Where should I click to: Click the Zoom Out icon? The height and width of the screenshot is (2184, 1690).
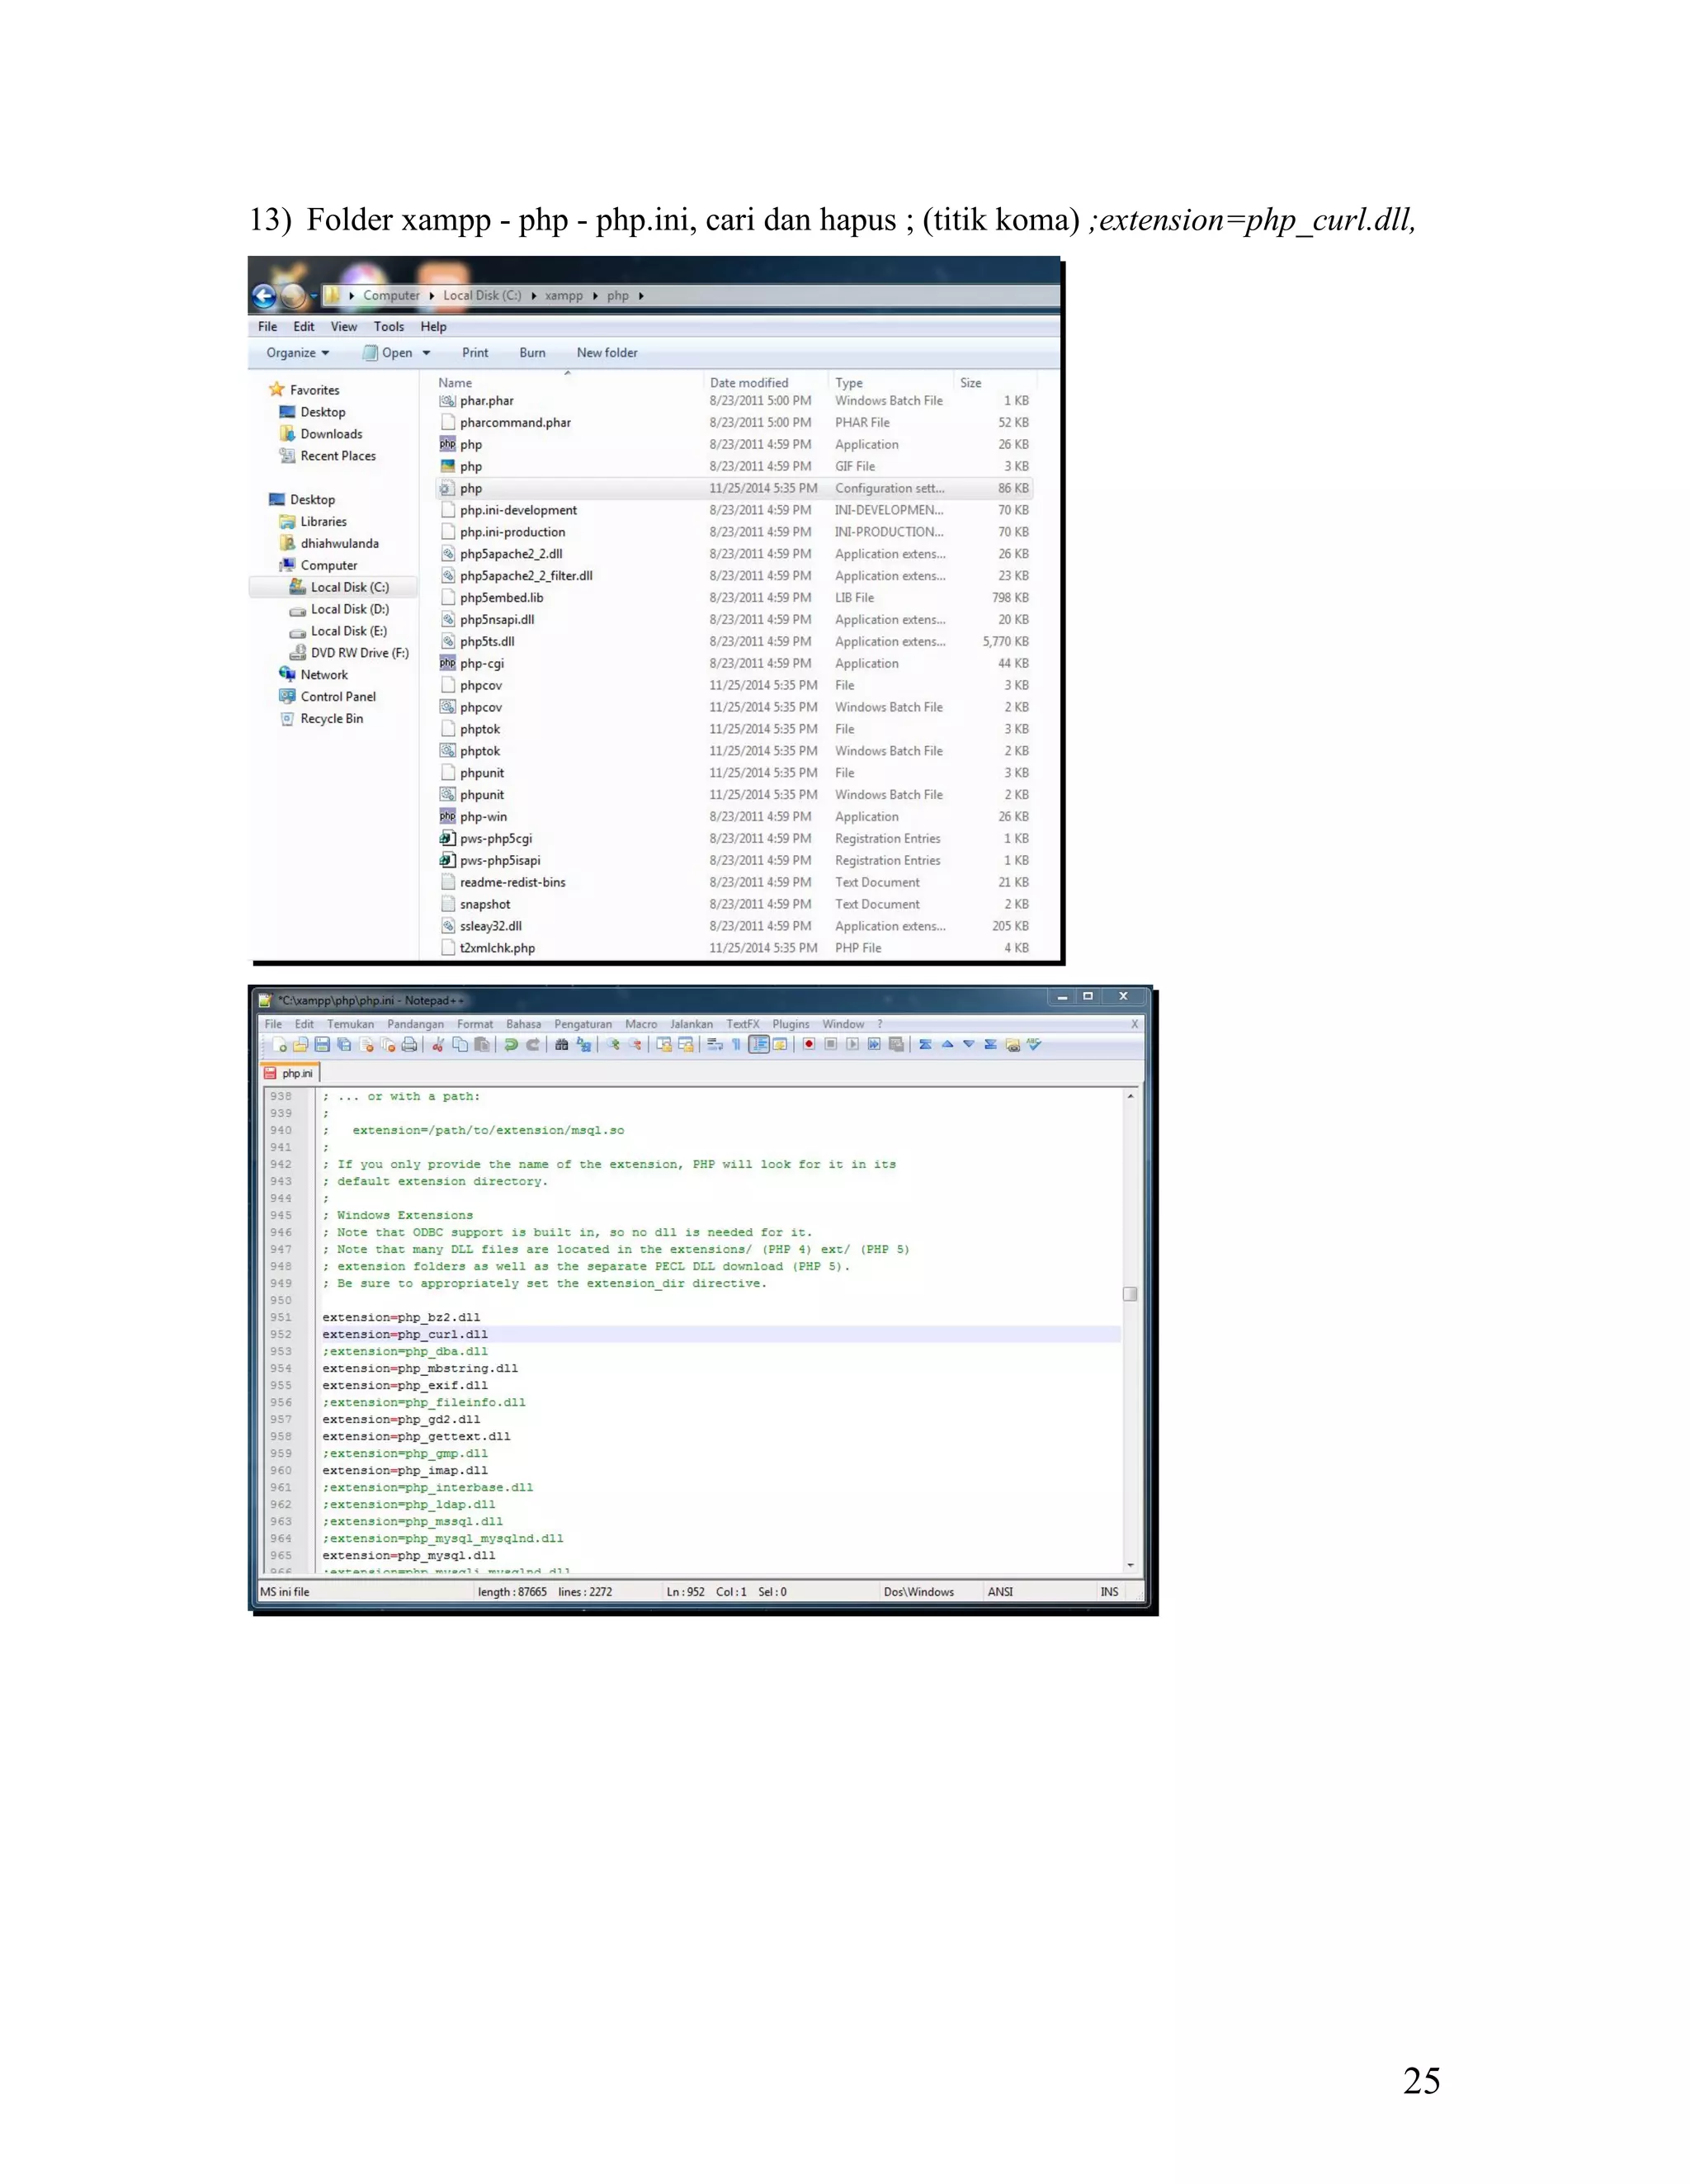635,1045
